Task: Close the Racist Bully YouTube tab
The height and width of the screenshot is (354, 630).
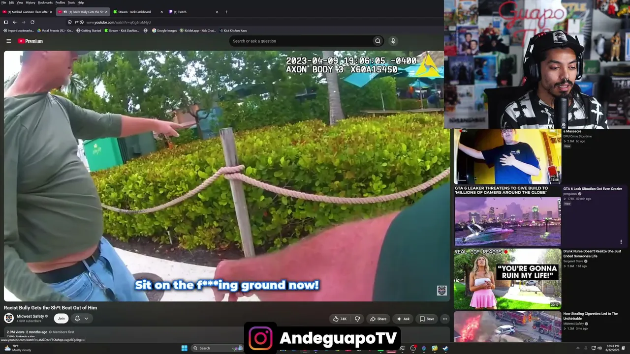Action: 106,12
